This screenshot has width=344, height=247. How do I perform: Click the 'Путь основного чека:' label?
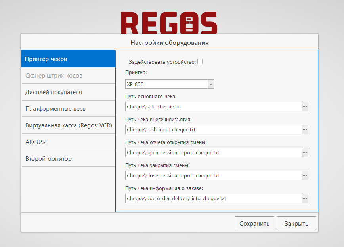point(151,97)
